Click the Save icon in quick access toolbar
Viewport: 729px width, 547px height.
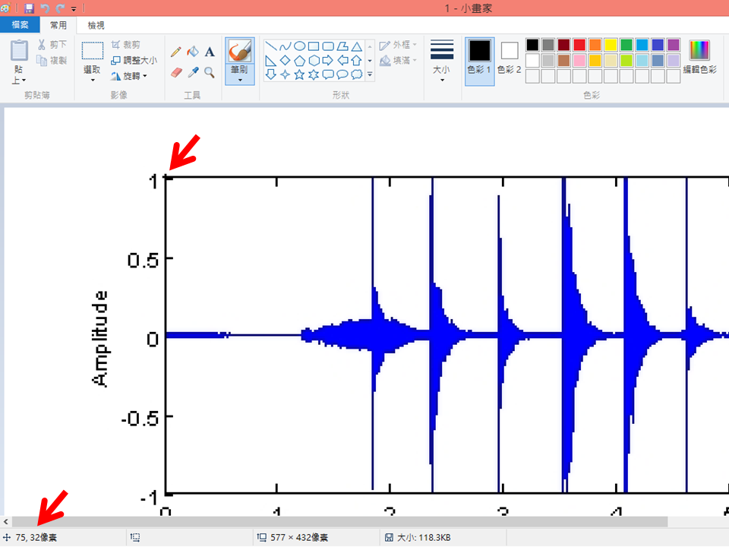click(x=29, y=8)
